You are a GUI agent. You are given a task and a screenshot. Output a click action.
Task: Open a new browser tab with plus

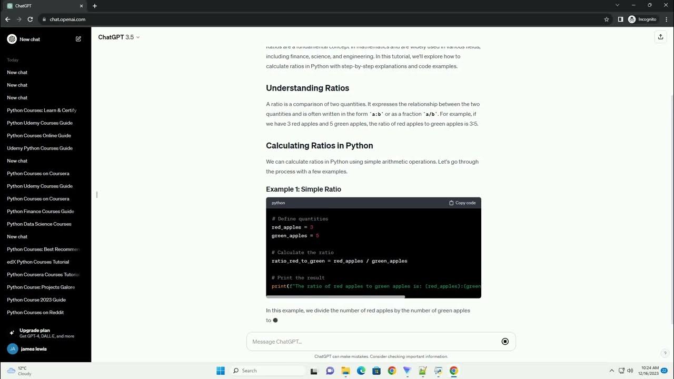(95, 6)
